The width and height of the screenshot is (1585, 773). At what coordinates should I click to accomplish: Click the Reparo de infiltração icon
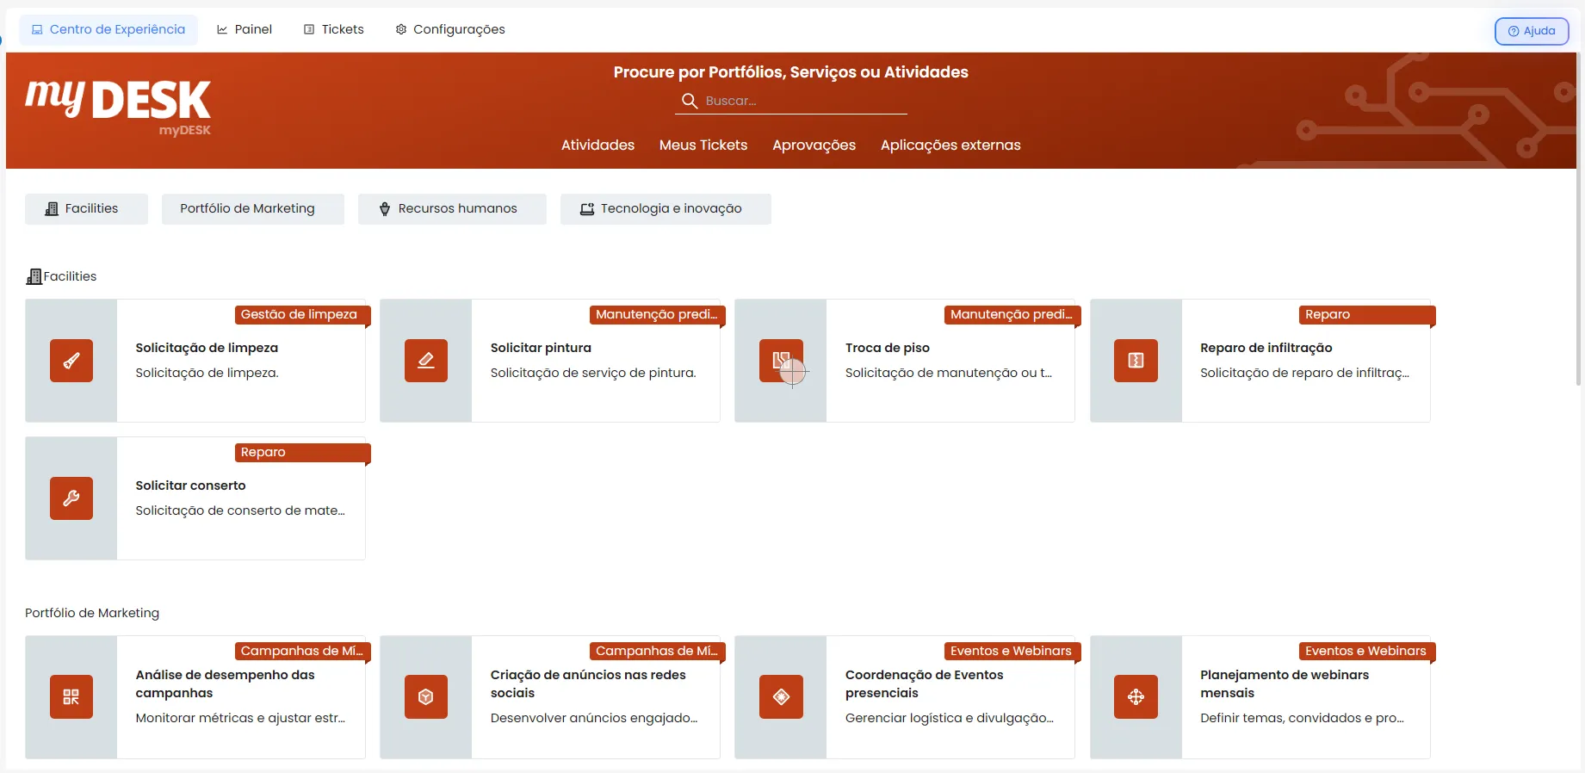(1136, 361)
